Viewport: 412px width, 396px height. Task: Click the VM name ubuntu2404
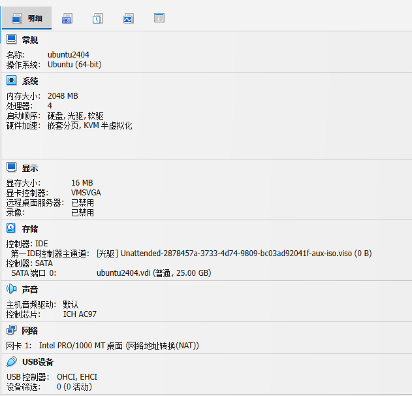69,55
